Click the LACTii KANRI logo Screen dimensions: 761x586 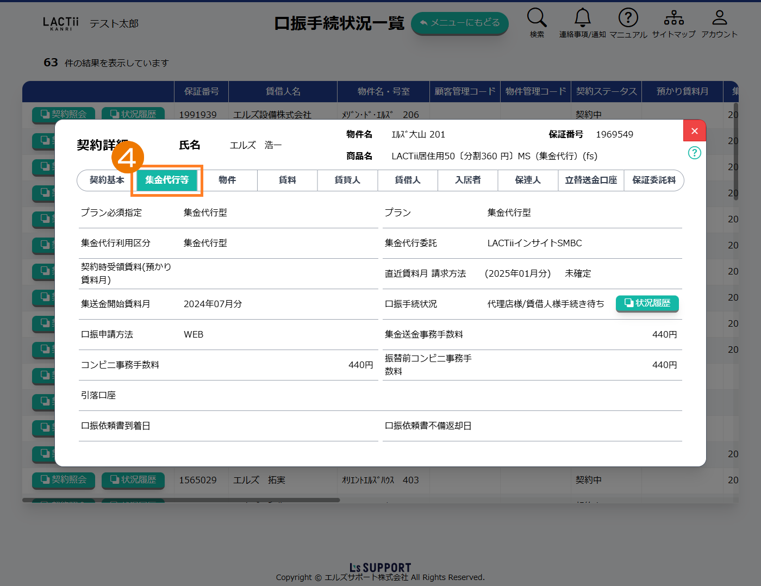60,23
